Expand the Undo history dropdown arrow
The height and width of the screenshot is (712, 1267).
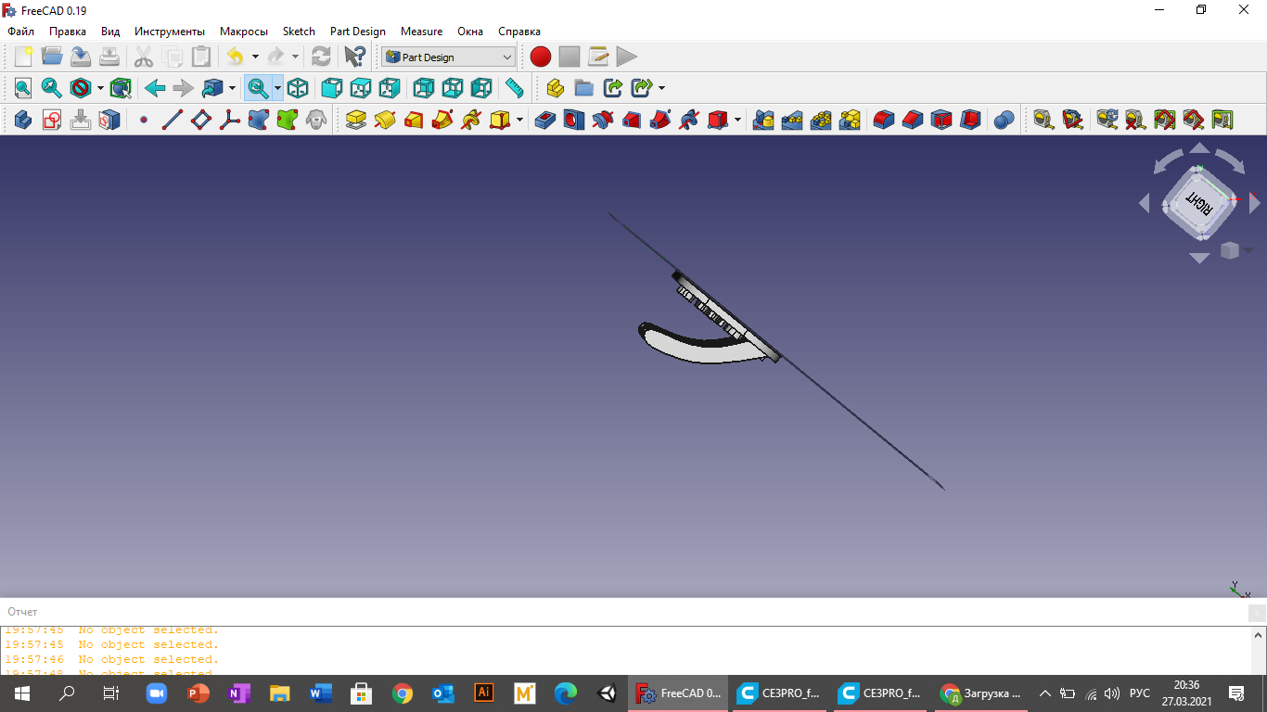(x=255, y=57)
